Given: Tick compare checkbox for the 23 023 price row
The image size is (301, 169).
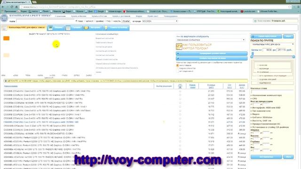Looking at the screenshot, I should tap(180, 95).
